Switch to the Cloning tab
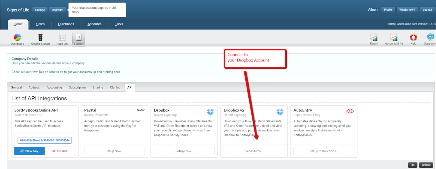This screenshot has width=436, height=169. [115, 87]
